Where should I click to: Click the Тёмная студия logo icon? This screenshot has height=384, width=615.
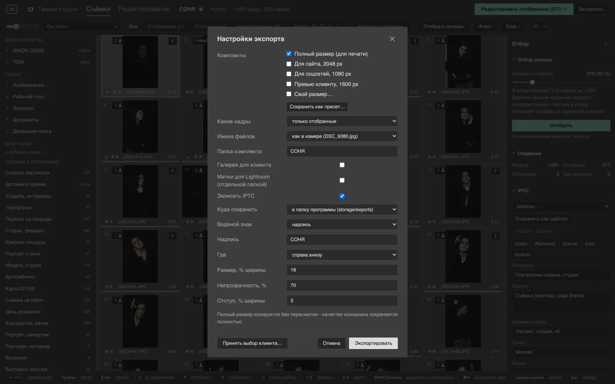pyautogui.click(x=31, y=9)
